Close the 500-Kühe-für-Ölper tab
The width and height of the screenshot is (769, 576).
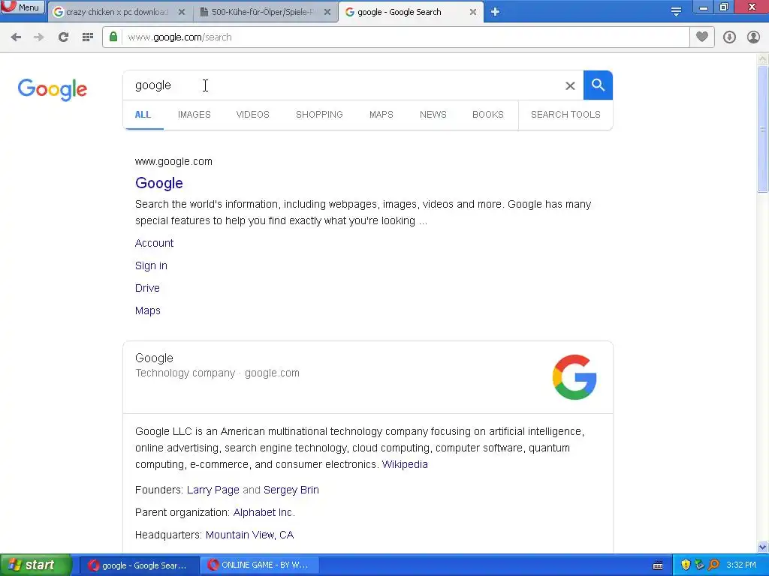[327, 12]
